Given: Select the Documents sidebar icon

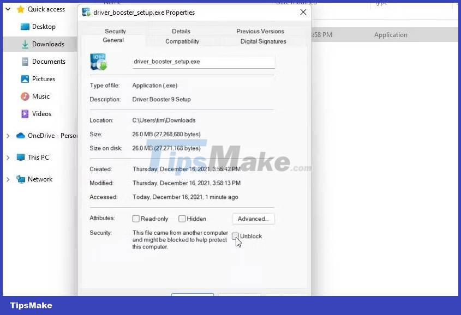Looking at the screenshot, I should (x=25, y=61).
